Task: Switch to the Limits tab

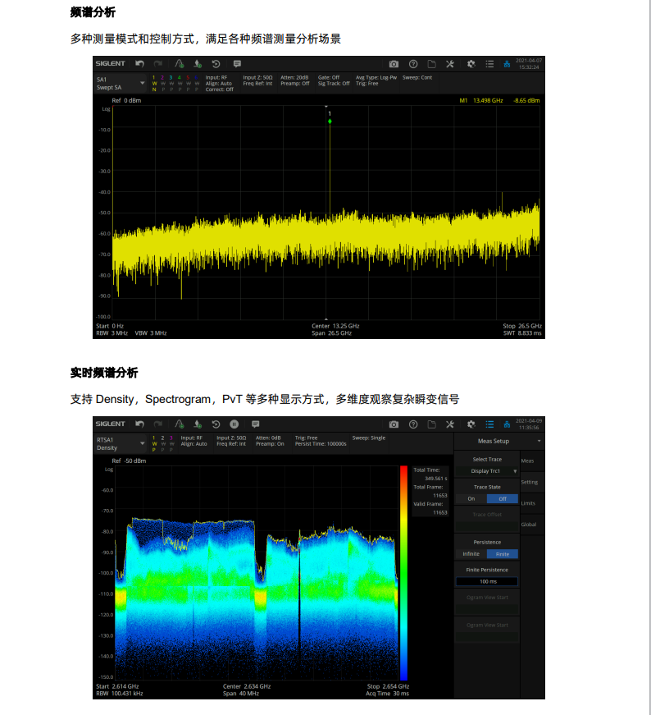Action: (x=529, y=503)
